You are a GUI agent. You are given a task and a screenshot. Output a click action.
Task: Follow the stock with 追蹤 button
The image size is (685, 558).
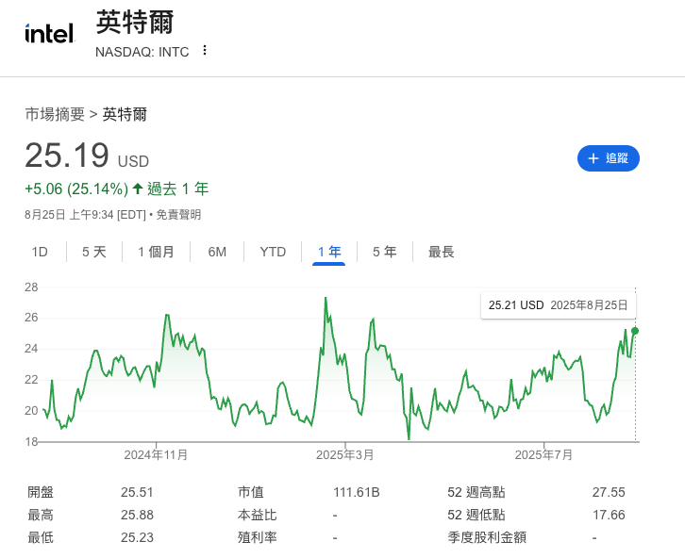click(x=609, y=158)
